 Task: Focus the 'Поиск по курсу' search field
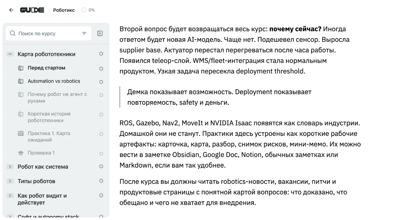coord(49,33)
